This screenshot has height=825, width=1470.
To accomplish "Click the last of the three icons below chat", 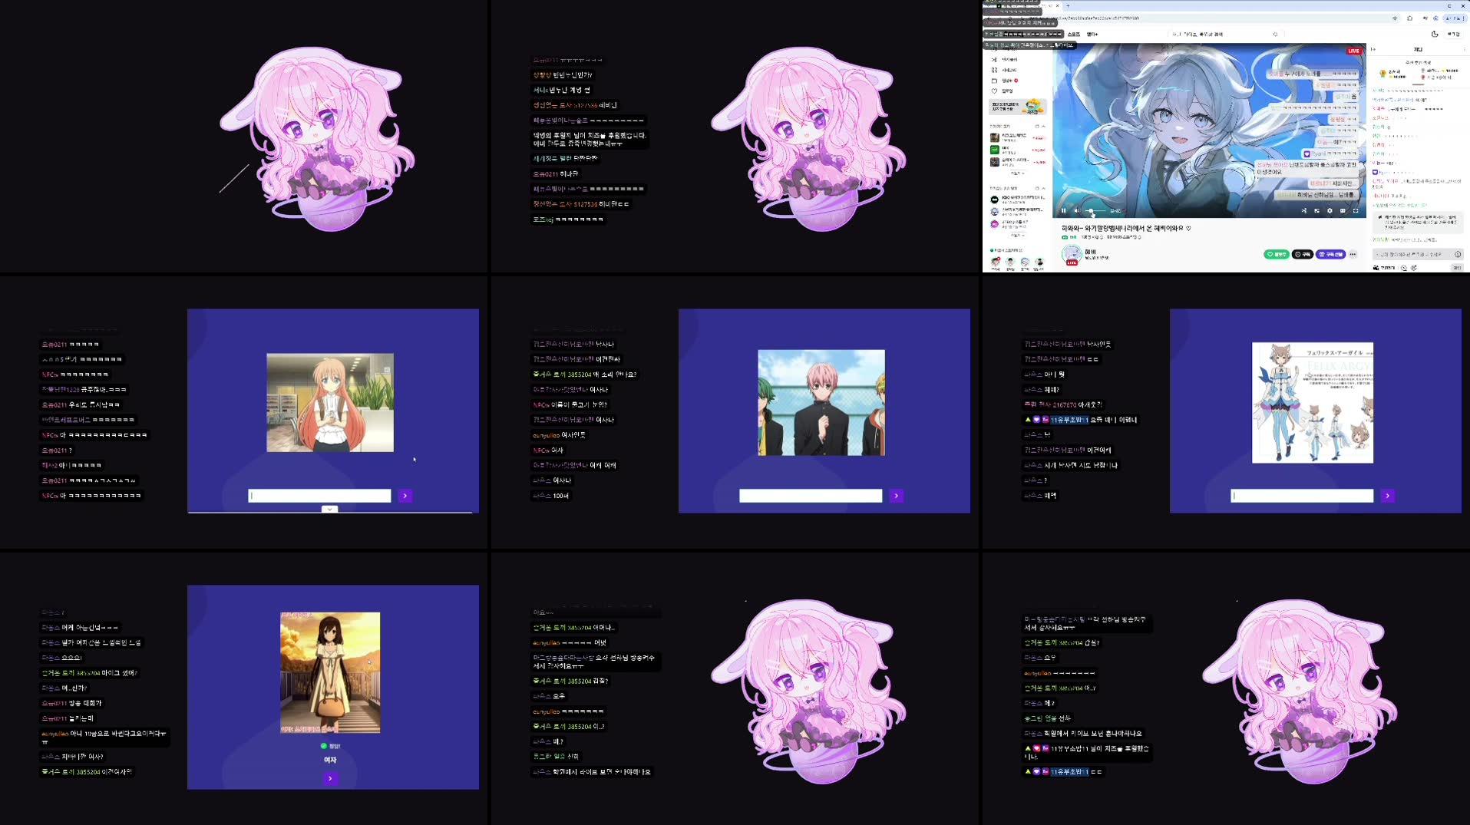I will pos(1414,268).
